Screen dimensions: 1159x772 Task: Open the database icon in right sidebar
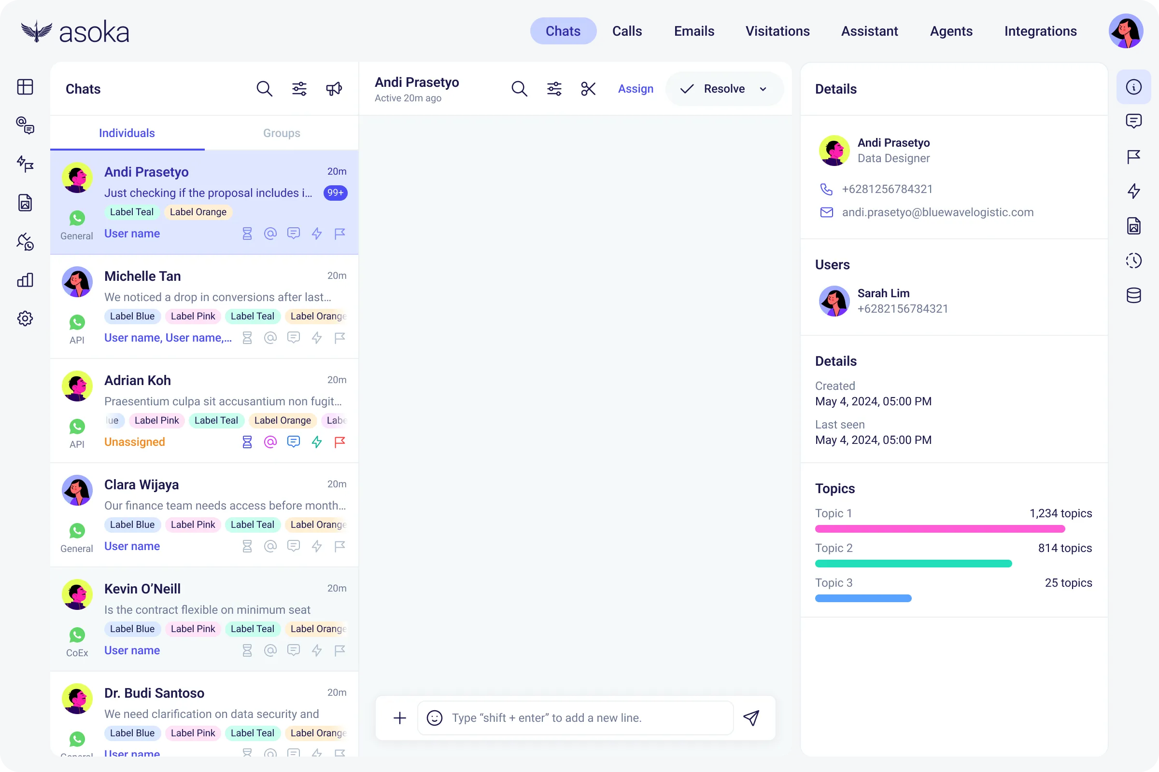(1133, 295)
